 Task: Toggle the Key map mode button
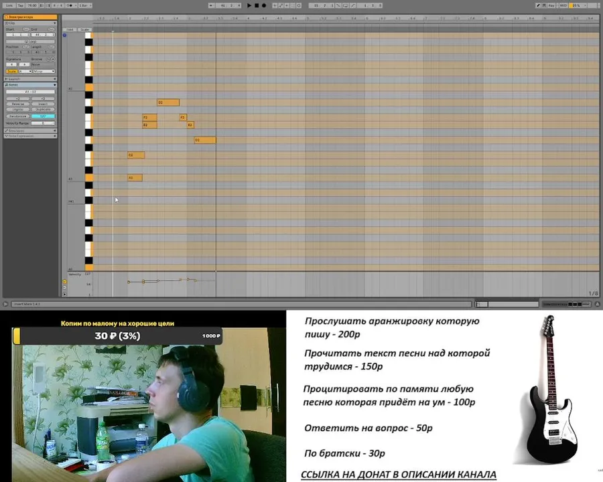click(x=551, y=5)
